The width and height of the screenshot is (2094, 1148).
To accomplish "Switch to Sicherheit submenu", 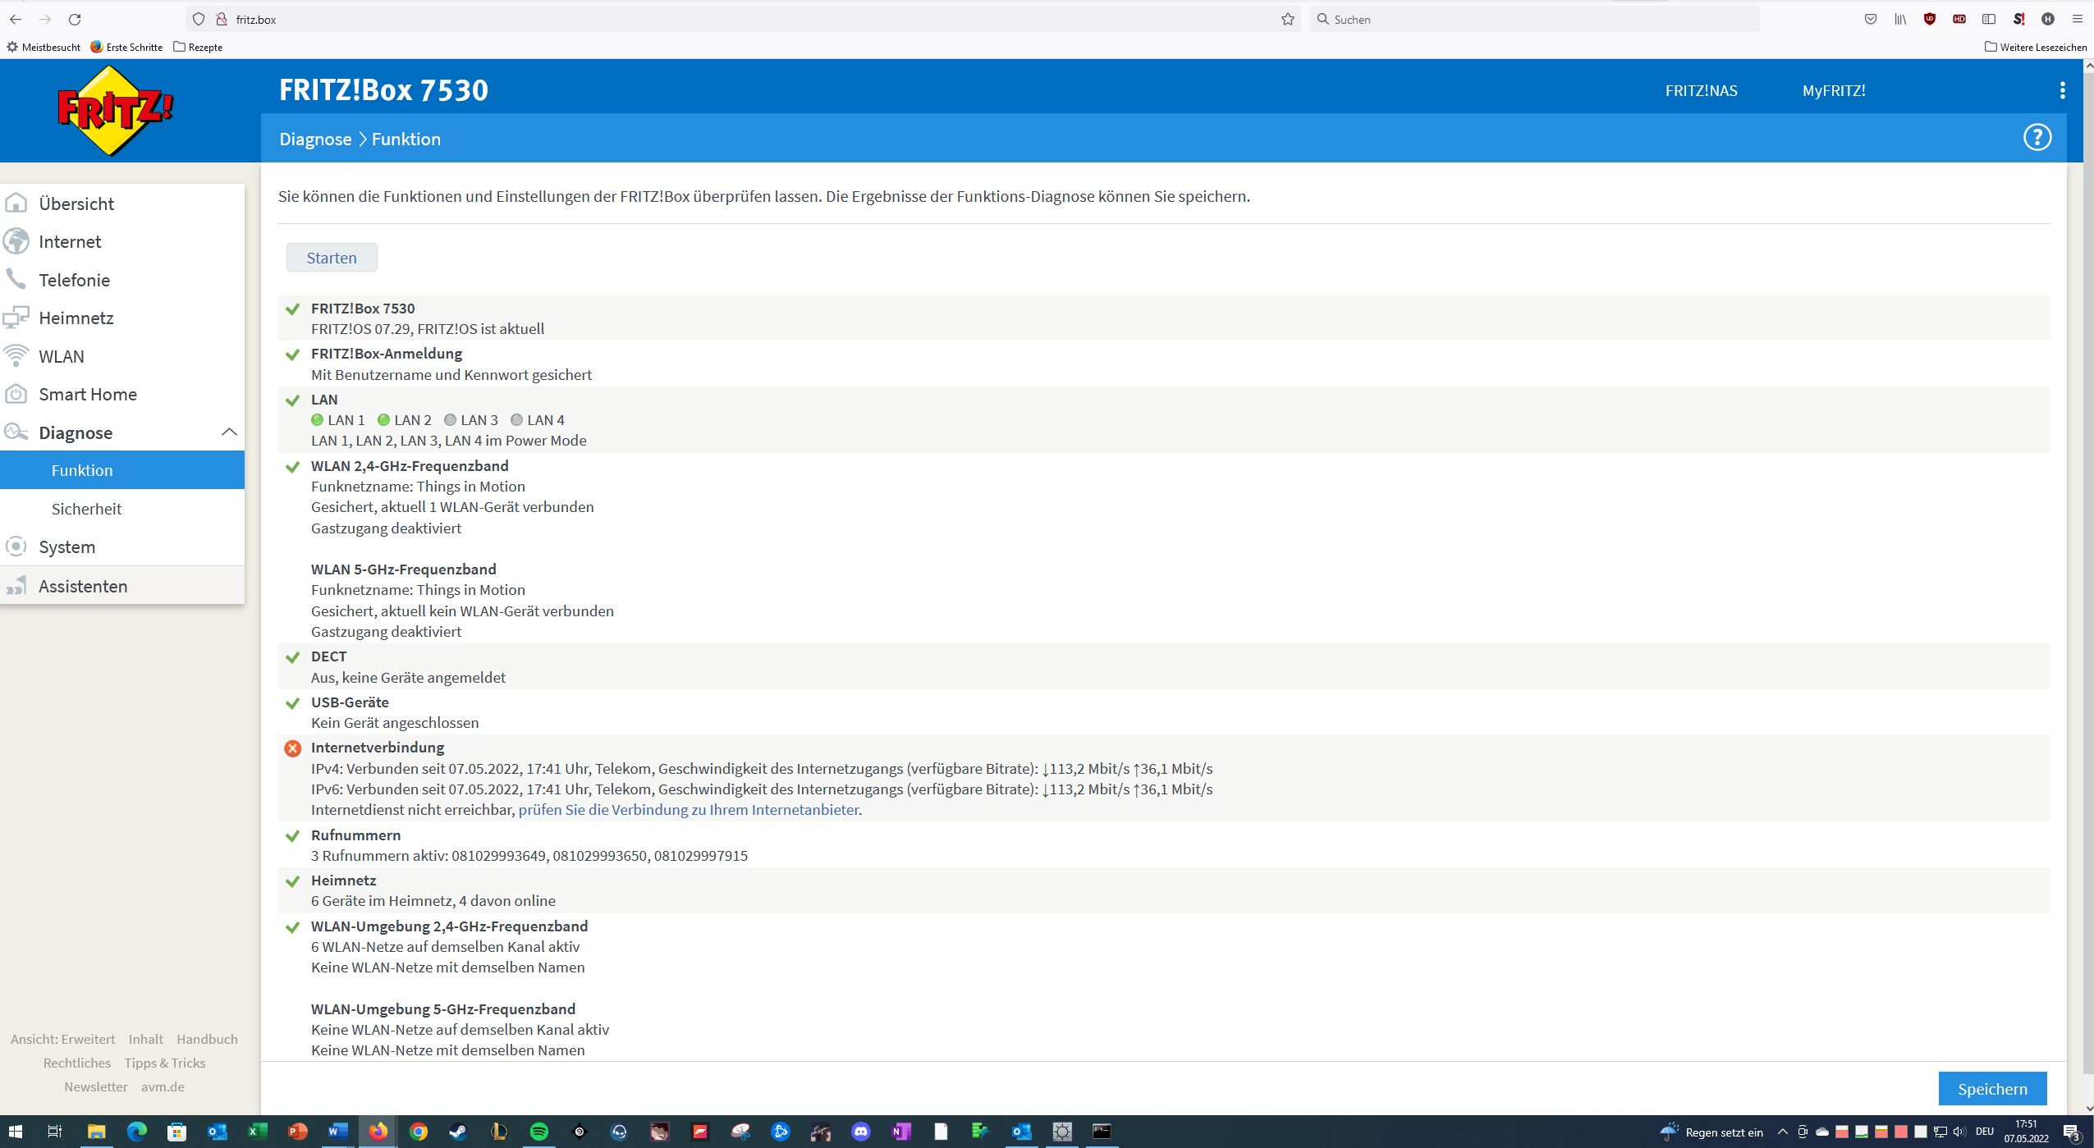I will 86,509.
